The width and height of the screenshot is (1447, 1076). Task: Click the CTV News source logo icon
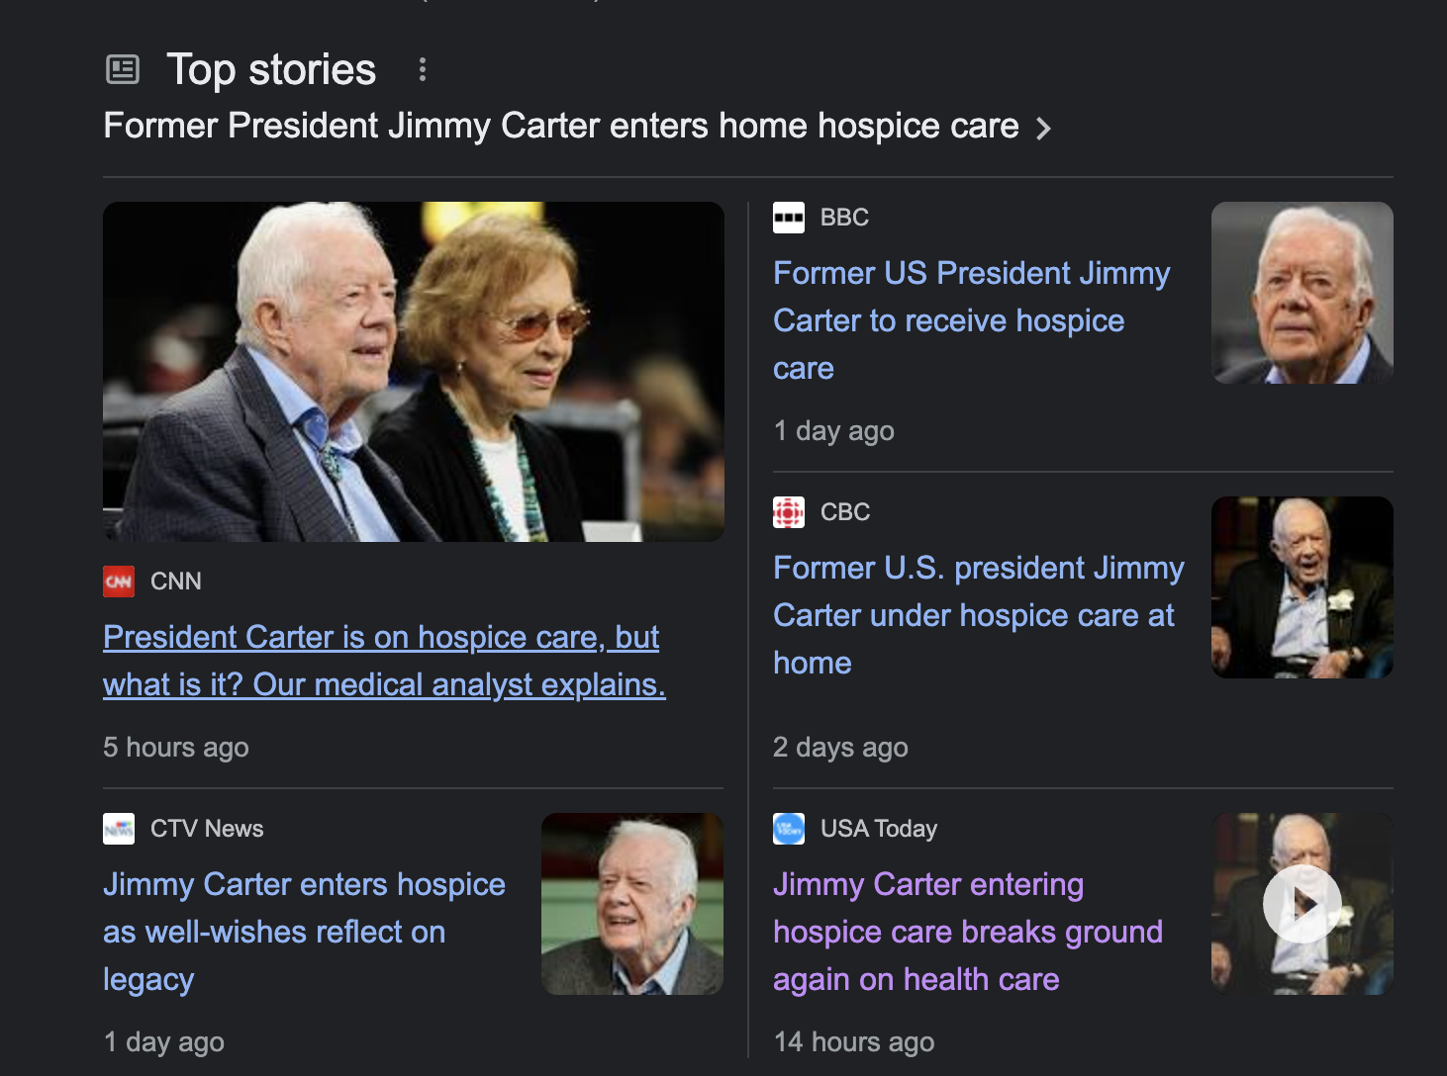click(119, 829)
